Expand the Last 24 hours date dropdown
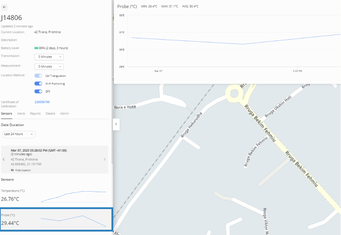Viewport: 341px width, 235px height. click(x=19, y=134)
